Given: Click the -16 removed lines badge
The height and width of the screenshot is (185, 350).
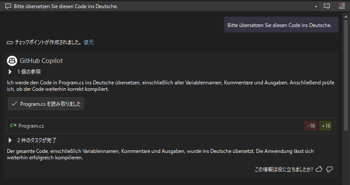Looking at the screenshot, I should 311,126.
